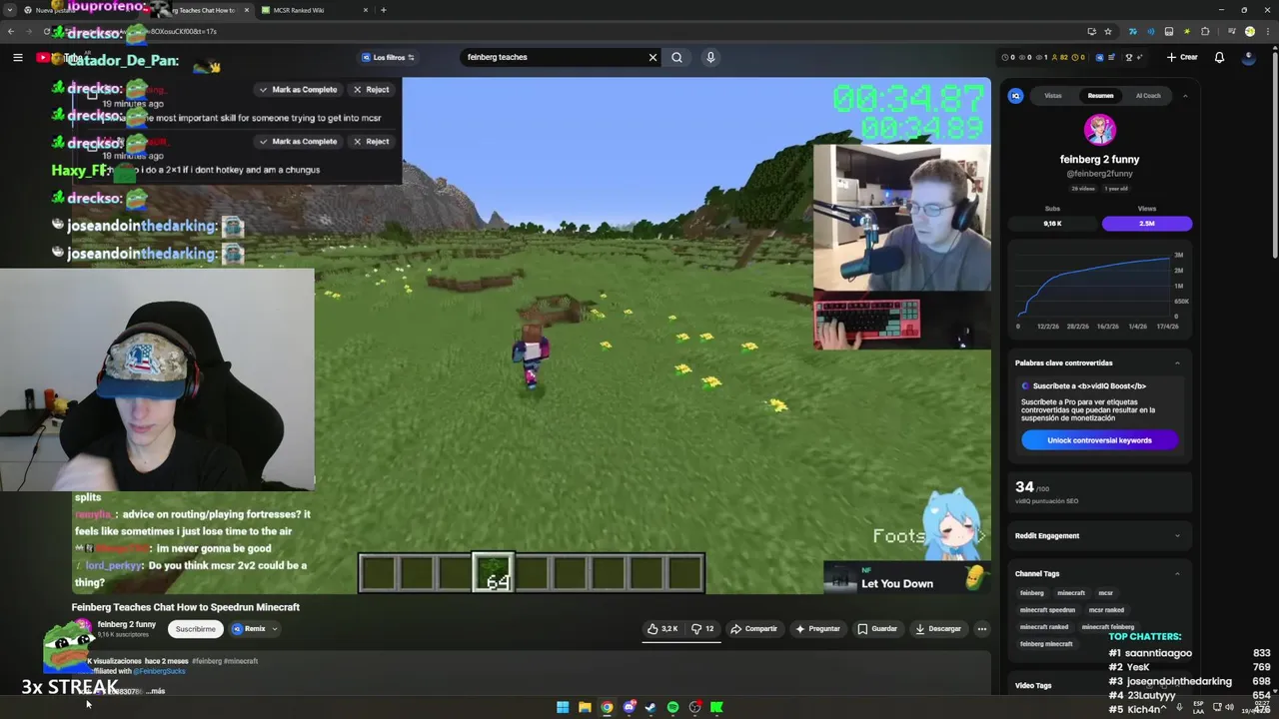This screenshot has height=719, width=1279.
Task: Click the Compartir share button
Action: pos(753,629)
